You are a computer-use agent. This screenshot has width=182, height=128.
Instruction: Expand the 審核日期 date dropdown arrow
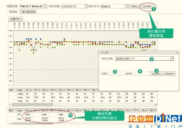point(172,59)
